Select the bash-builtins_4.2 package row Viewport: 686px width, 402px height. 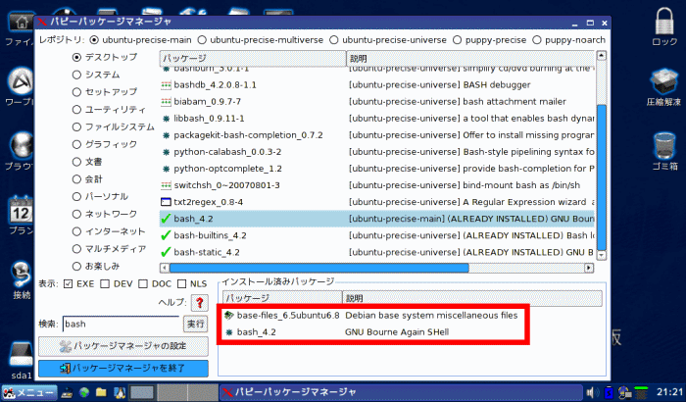click(376, 235)
